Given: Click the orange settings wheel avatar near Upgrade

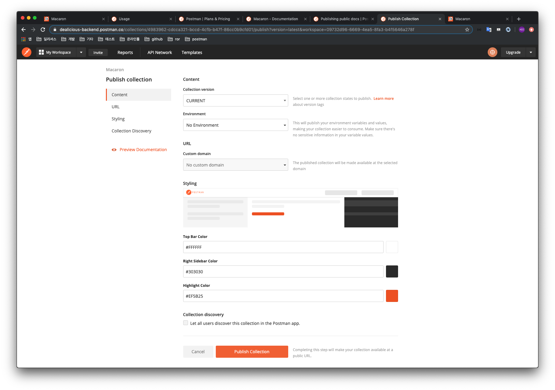Looking at the screenshot, I should pos(492,52).
